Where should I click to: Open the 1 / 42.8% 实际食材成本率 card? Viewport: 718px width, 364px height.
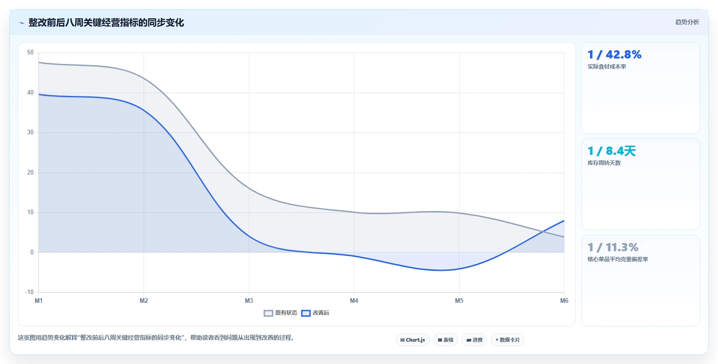pyautogui.click(x=641, y=88)
